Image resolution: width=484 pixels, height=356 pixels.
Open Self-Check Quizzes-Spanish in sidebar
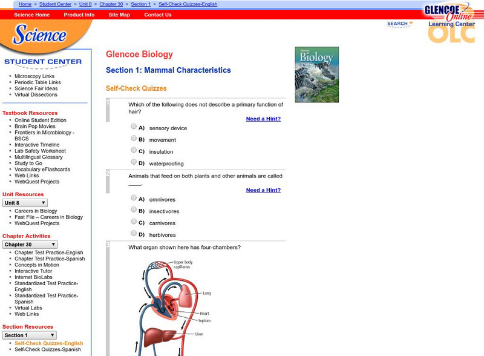[x=48, y=349]
